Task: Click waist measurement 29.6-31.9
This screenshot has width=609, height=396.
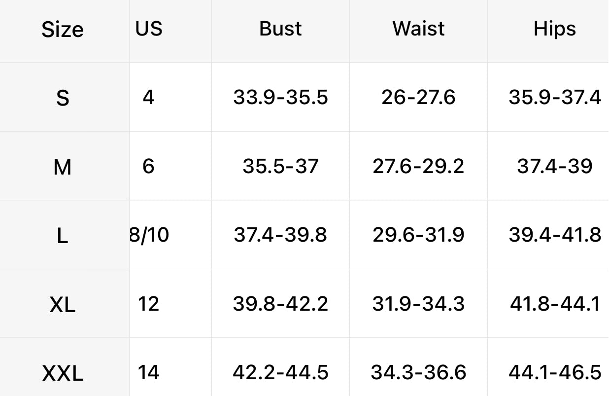Action: tap(418, 235)
